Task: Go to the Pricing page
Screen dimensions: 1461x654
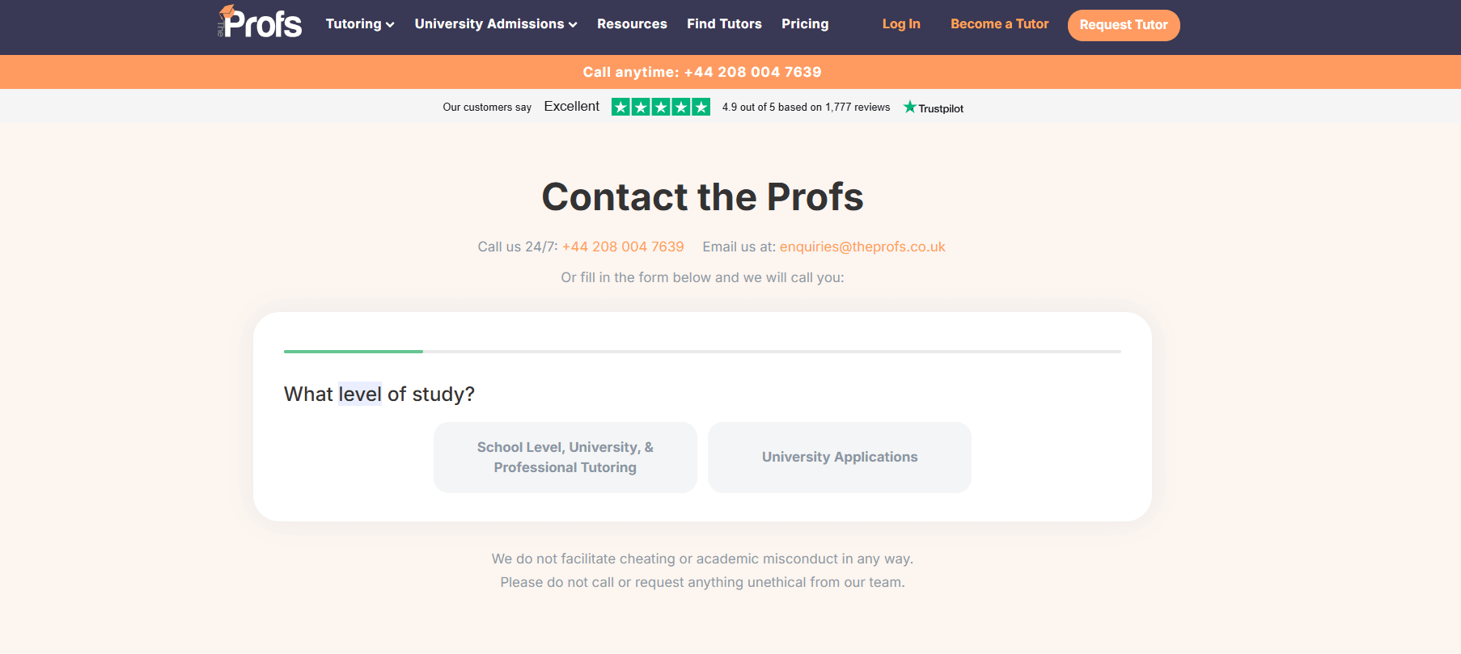Action: [805, 24]
